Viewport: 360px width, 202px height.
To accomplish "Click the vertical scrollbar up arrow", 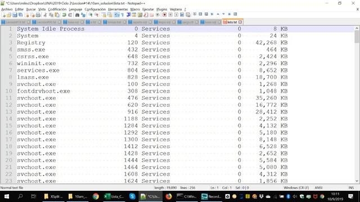I will [x=357, y=29].
